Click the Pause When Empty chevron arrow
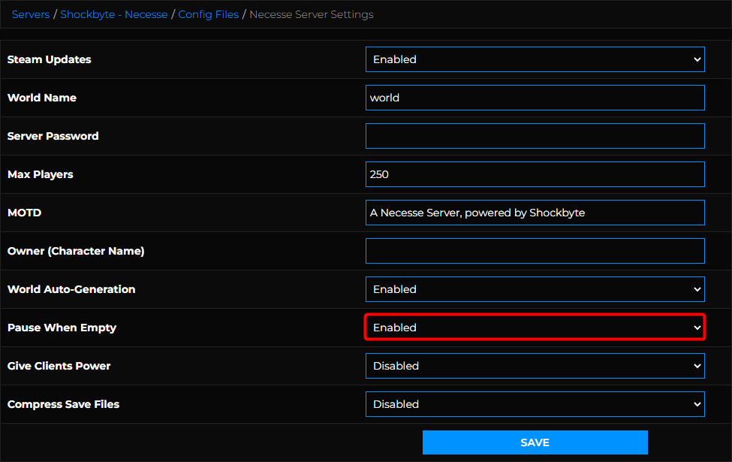 697,328
